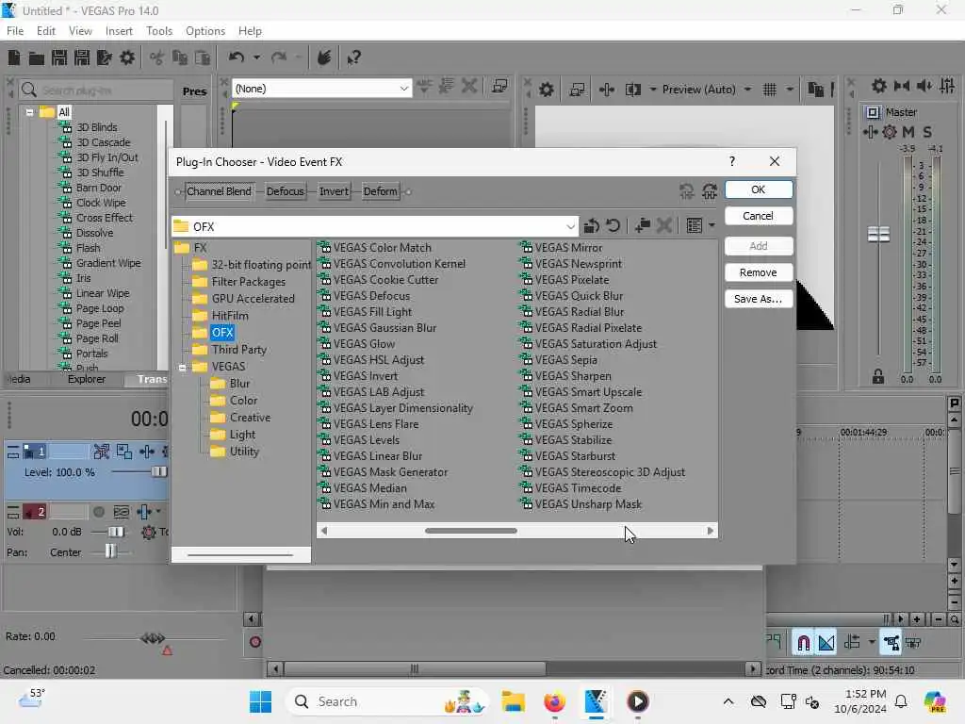Collapse the All folder in Transitions tree
965x724 pixels.
click(x=29, y=113)
